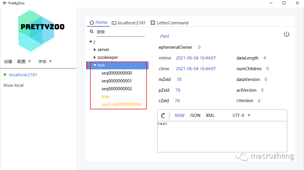Image resolution: width=304 pixels, height=170 pixels.
Task: Switch to the localhost:2181 terminal tab
Action: coord(129,23)
